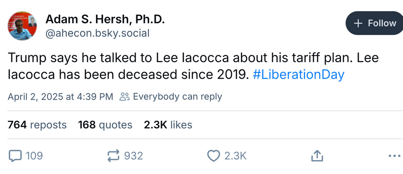Click the reply speech bubble icon
The height and width of the screenshot is (174, 403).
15,155
